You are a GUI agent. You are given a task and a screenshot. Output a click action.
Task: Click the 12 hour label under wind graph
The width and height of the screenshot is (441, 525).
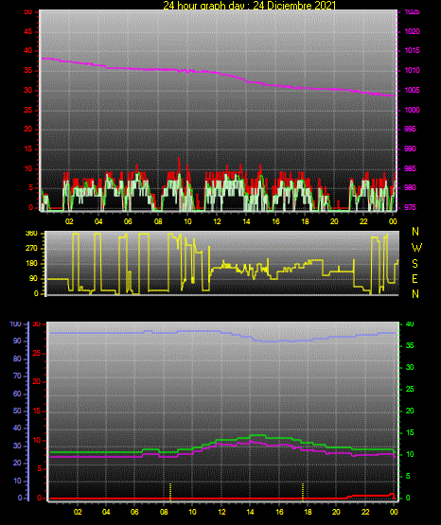point(217,221)
